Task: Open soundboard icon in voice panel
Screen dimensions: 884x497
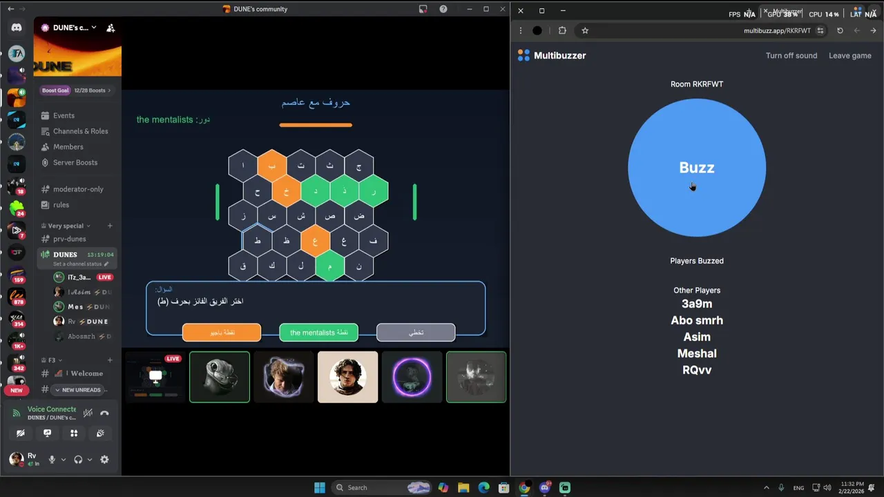Action: 100,433
